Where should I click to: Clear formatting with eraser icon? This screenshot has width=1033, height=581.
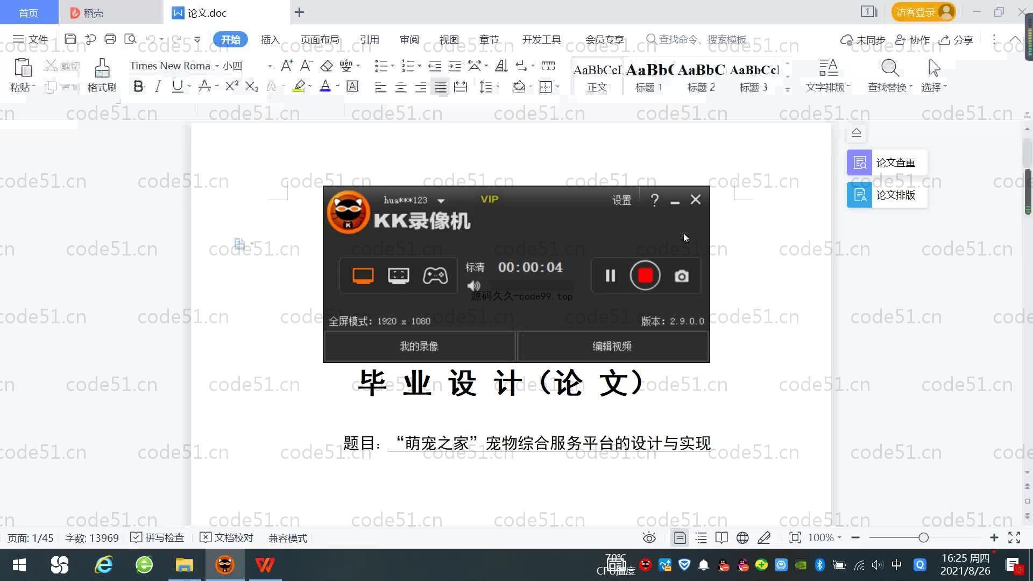click(x=327, y=66)
